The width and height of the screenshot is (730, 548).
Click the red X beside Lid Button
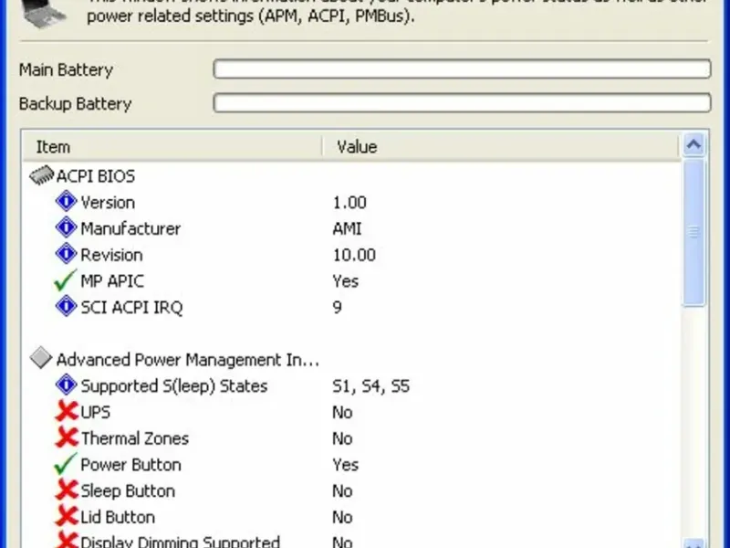67,516
